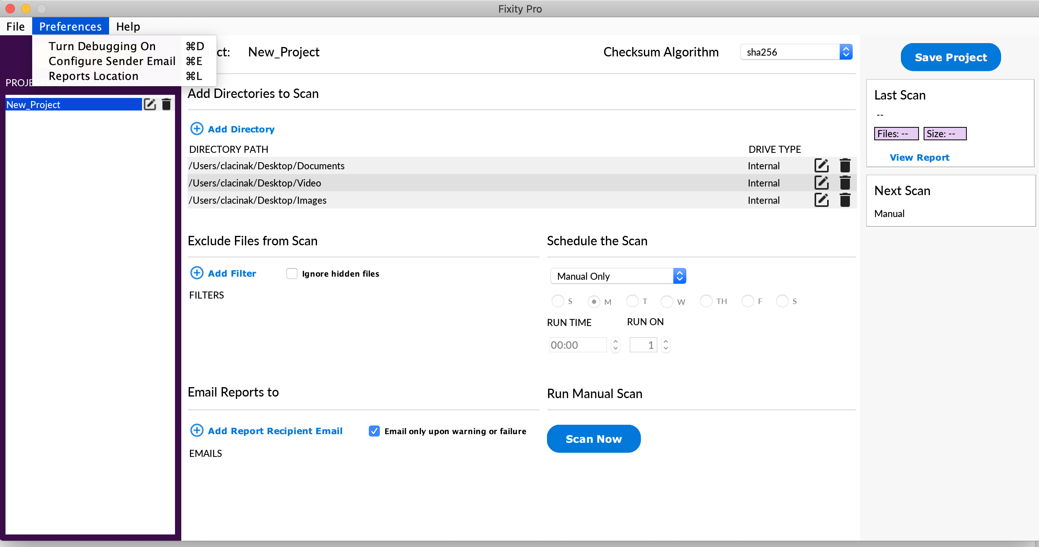This screenshot has height=547, width=1039.
Task: Open the Manual Only schedule dropdown
Action: (618, 276)
